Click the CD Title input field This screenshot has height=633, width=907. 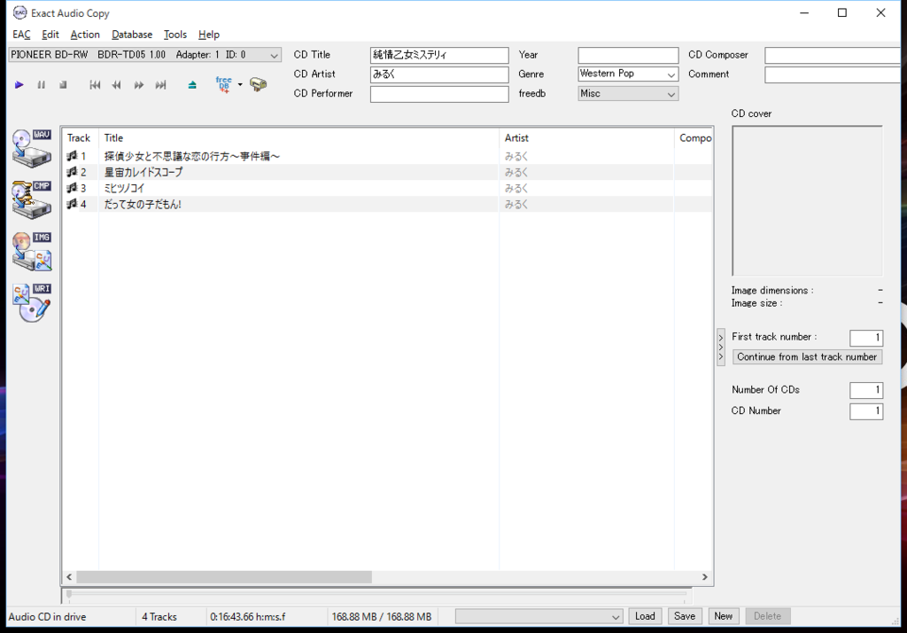[439, 55]
